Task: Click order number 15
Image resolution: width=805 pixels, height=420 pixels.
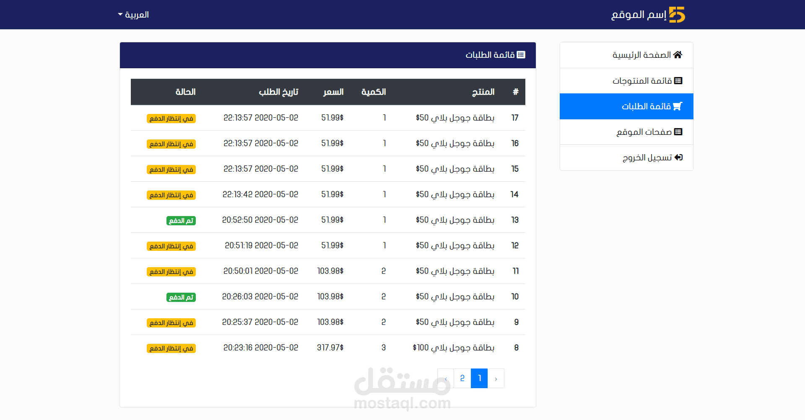Action: 515,169
